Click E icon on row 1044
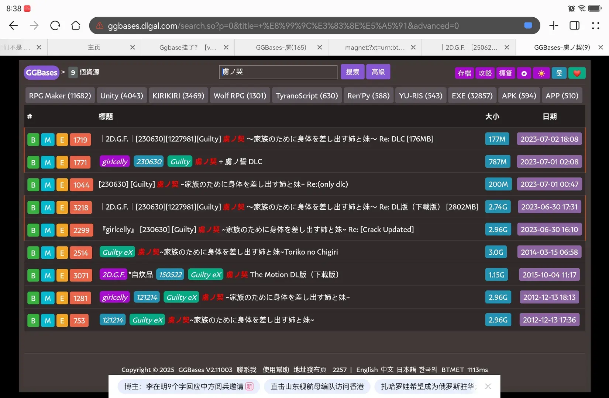This screenshot has height=398, width=609. click(x=62, y=185)
